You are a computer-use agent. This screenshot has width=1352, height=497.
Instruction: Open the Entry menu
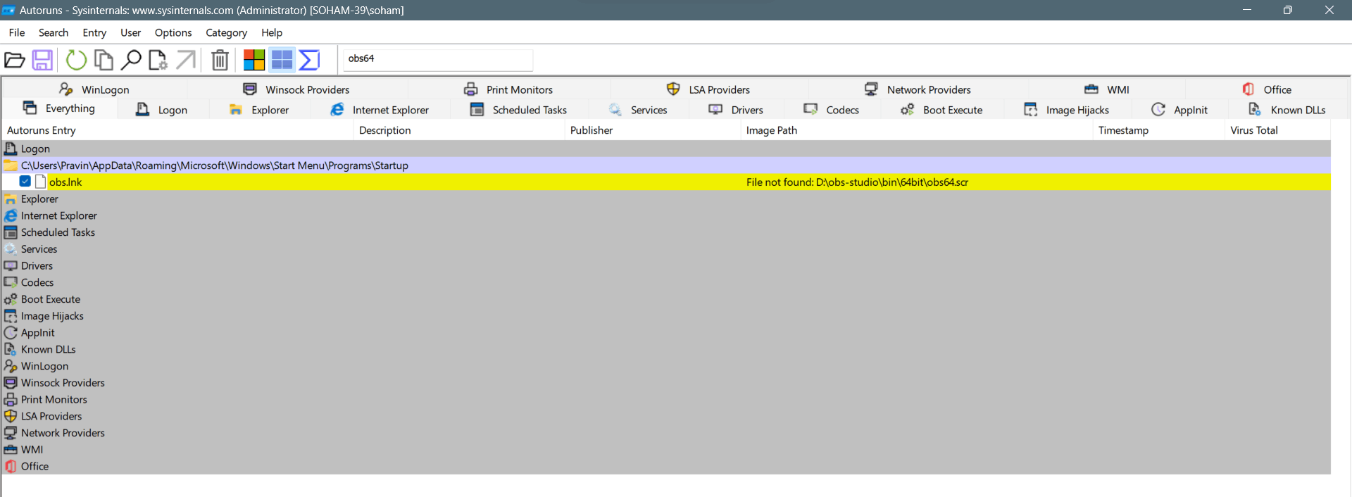click(x=94, y=32)
